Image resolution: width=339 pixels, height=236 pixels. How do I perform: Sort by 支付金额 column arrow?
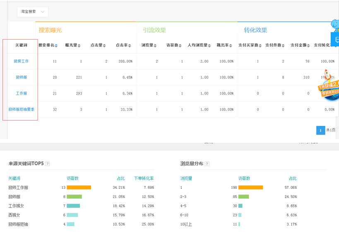(308, 46)
